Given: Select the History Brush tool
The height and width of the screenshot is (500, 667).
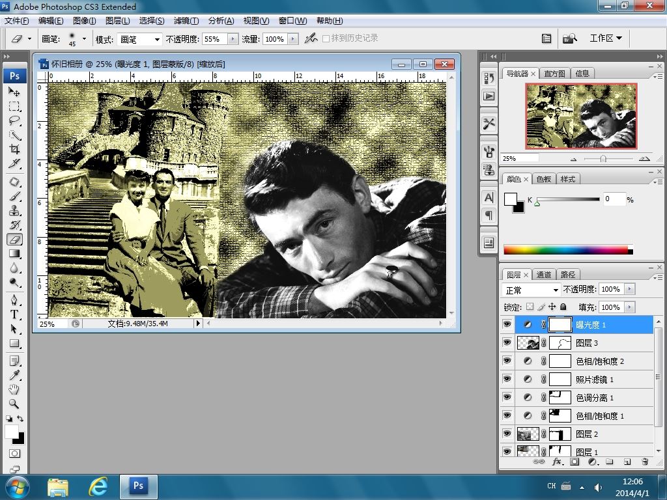Looking at the screenshot, I should point(14,225).
